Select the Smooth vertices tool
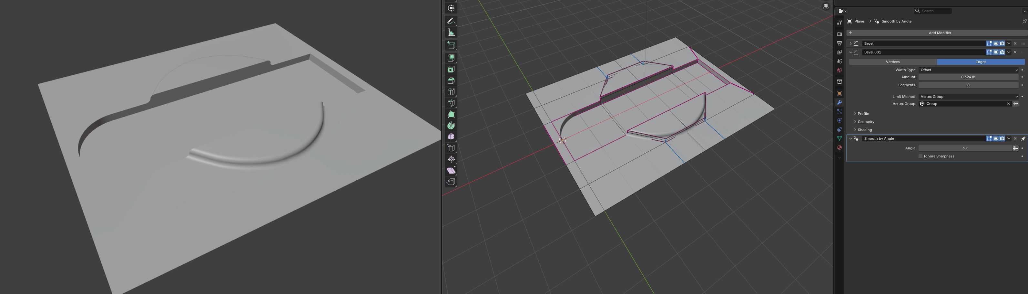 coord(451,137)
